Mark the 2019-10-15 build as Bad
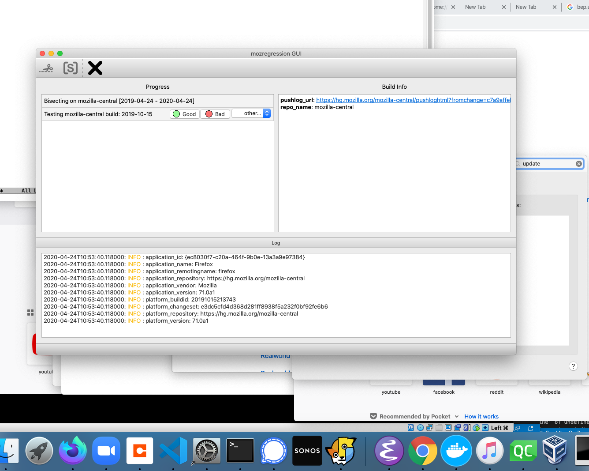 pos(215,114)
